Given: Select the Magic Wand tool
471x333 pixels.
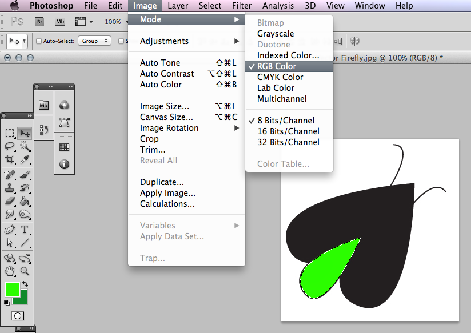Looking at the screenshot, I should [25, 146].
